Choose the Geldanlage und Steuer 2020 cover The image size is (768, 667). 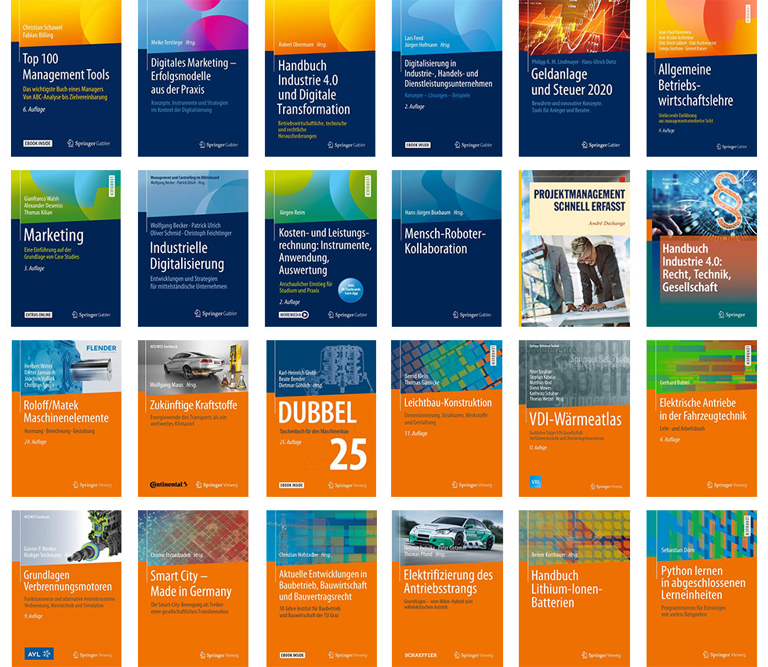[574, 78]
